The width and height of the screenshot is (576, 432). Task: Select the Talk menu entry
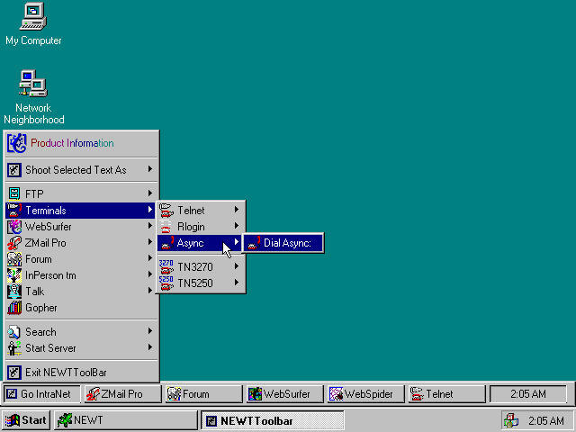(81, 292)
